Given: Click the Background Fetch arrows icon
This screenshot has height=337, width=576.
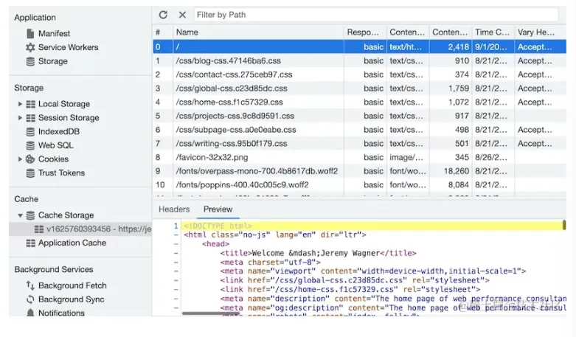Looking at the screenshot, I should coord(30,285).
